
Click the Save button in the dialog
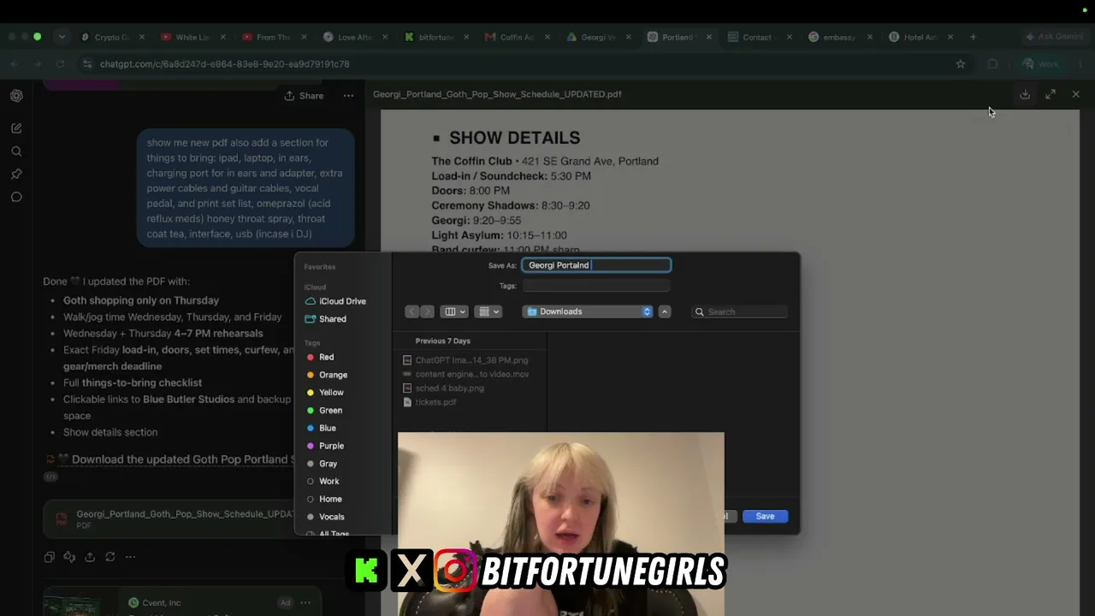click(765, 516)
